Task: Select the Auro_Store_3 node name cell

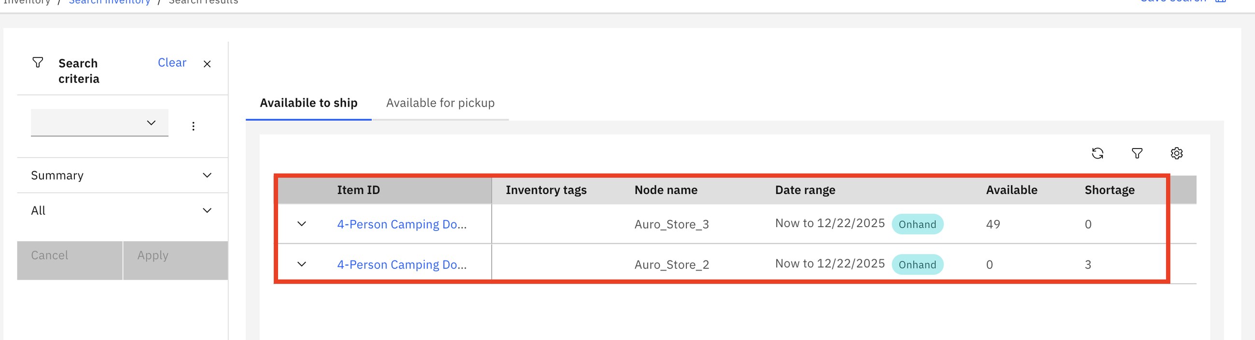Action: point(671,225)
